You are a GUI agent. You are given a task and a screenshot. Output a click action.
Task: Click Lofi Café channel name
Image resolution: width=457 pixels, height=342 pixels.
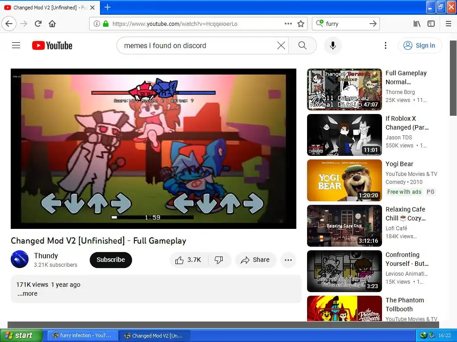[396, 228]
